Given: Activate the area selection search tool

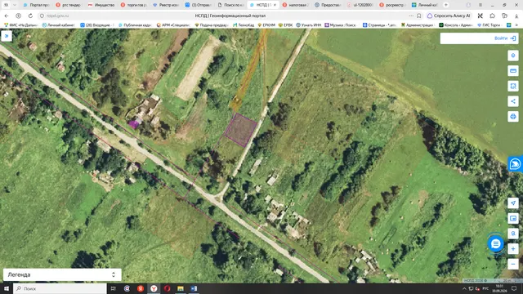Looking at the screenshot, I should (x=513, y=86).
